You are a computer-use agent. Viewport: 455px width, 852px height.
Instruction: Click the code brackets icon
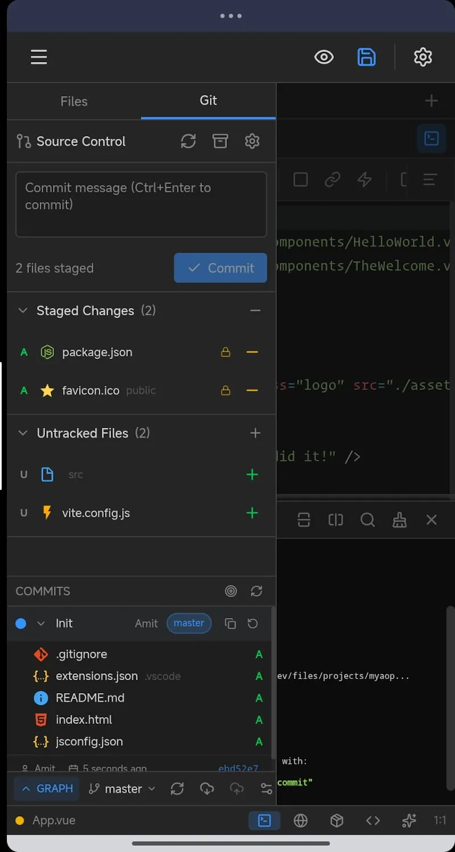[x=373, y=821]
